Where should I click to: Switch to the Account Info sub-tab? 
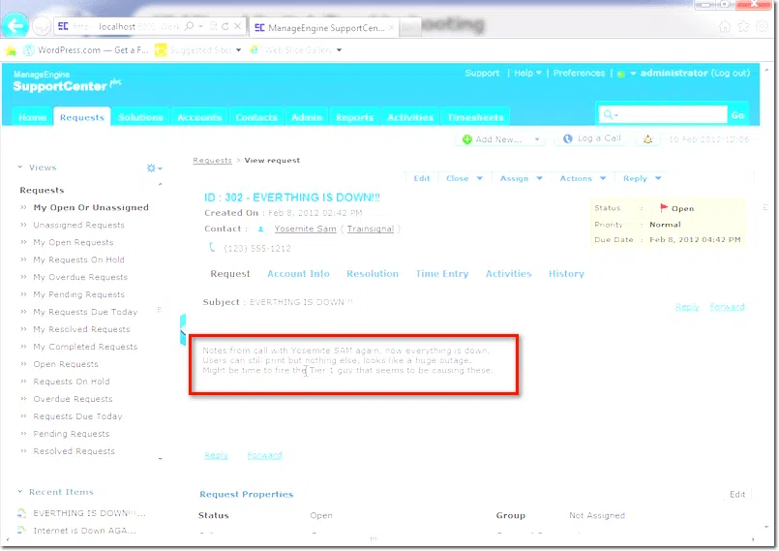point(298,274)
